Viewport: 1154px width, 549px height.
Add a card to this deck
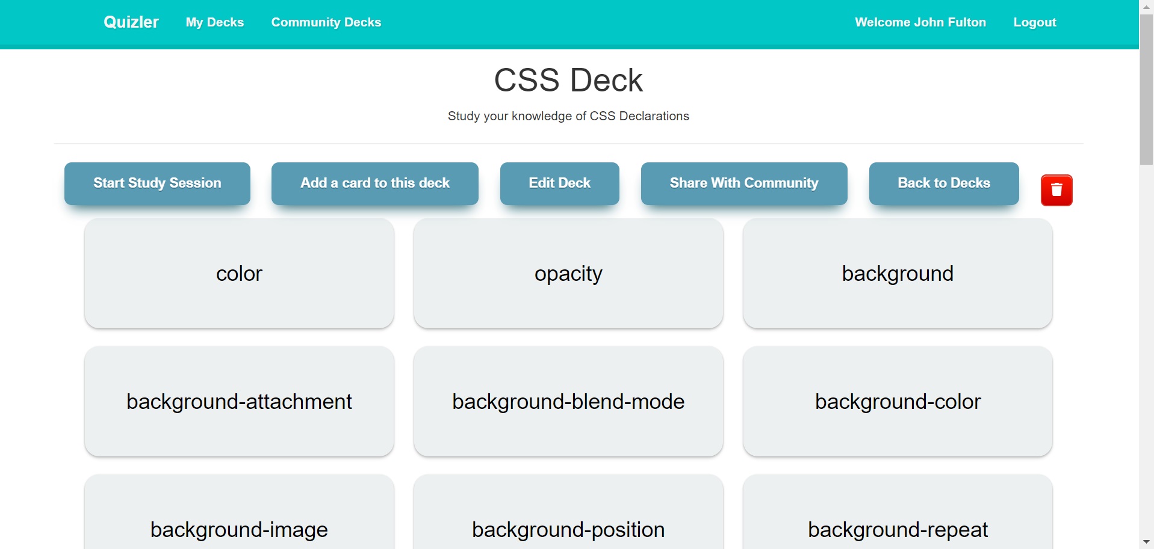click(375, 183)
